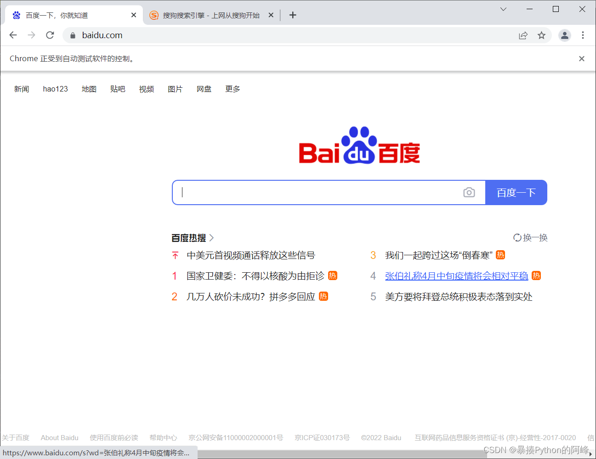Click the lock icon beside baidu.com
The image size is (596, 459).
(x=73, y=35)
